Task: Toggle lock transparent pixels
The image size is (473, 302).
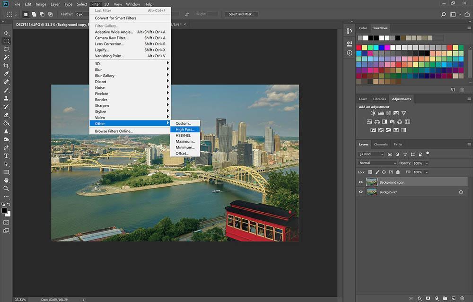Action: [370, 172]
